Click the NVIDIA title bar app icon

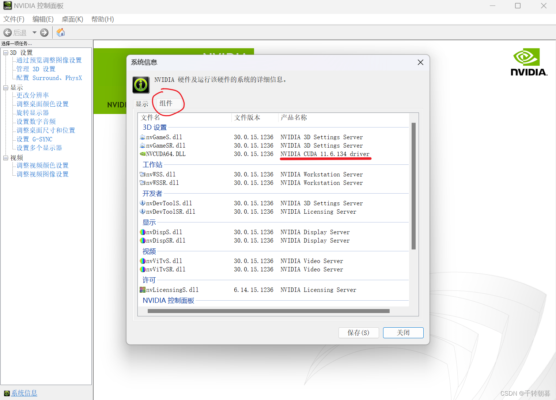(7, 5)
